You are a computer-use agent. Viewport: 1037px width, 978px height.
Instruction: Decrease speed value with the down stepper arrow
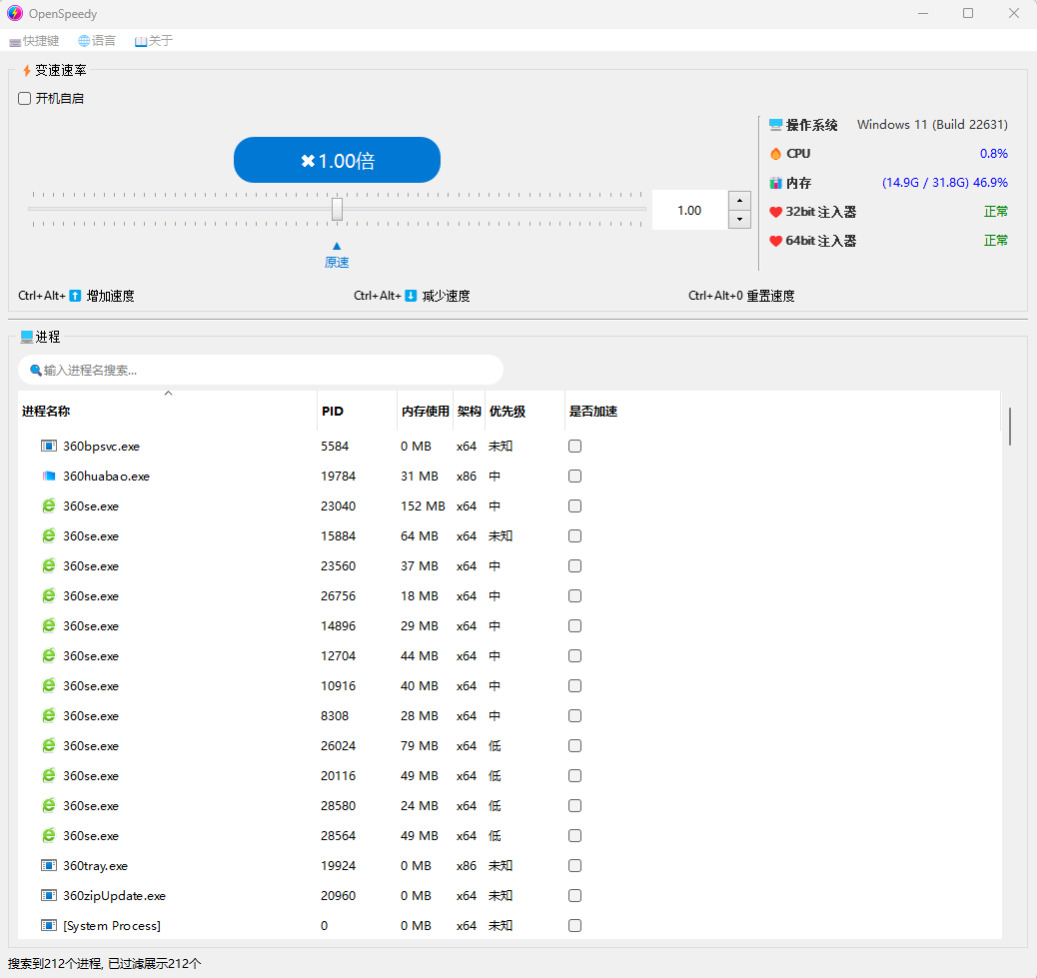pos(739,220)
